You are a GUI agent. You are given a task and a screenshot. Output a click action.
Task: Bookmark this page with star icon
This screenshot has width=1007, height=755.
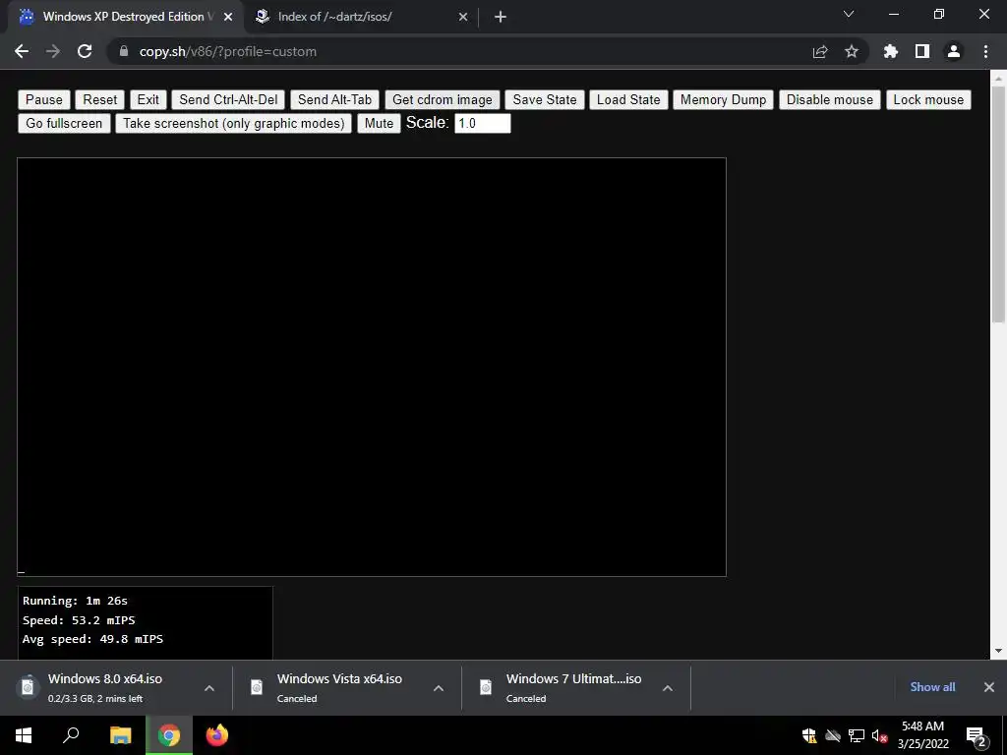[x=852, y=51]
